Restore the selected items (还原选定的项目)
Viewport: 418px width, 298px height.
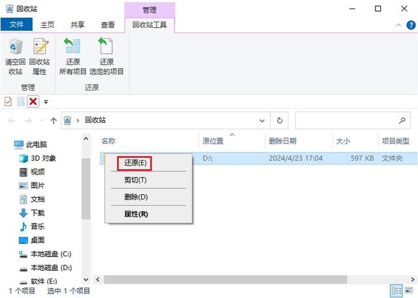(106, 56)
